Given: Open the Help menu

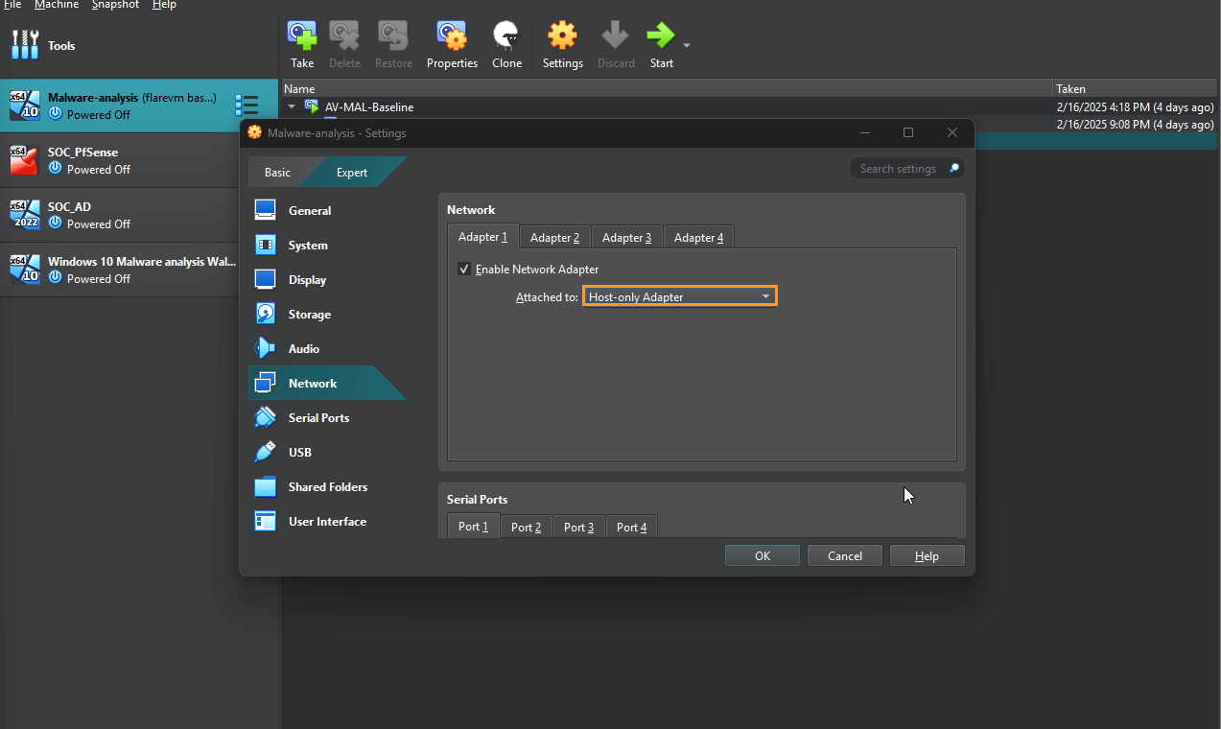Looking at the screenshot, I should [164, 5].
